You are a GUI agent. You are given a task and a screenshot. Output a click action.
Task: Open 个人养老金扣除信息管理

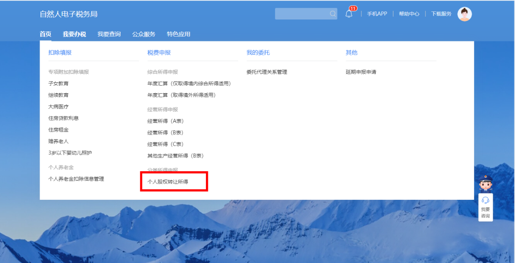click(76, 179)
